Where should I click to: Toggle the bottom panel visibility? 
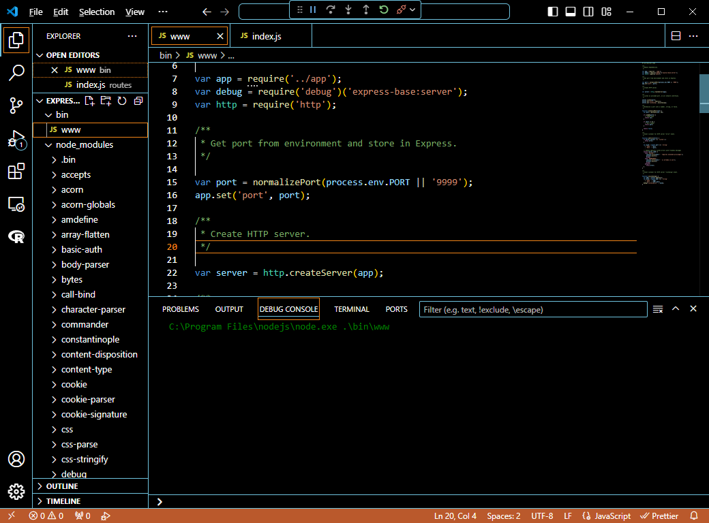click(571, 12)
